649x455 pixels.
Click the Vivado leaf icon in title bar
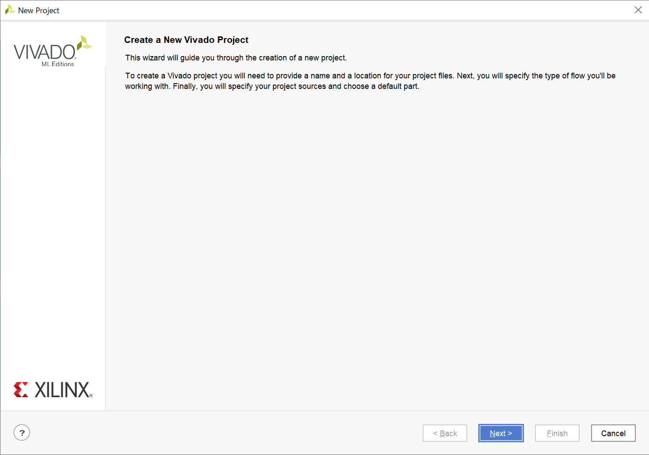10,10
